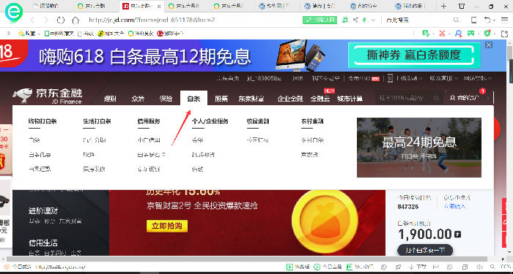Click the 信用服务 column heading
The width and height of the screenshot is (513, 274).
[x=149, y=121]
